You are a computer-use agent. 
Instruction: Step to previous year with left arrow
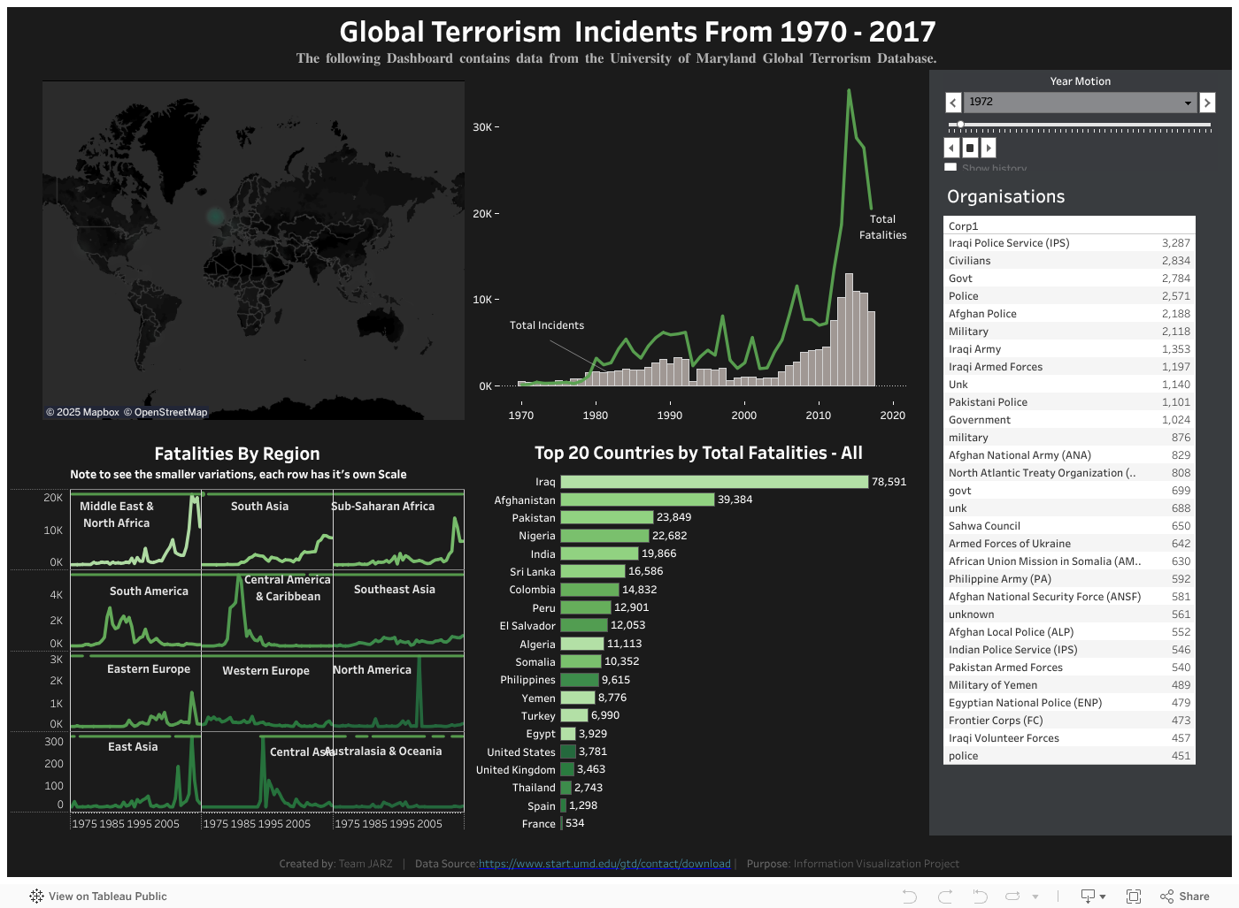[x=953, y=103]
